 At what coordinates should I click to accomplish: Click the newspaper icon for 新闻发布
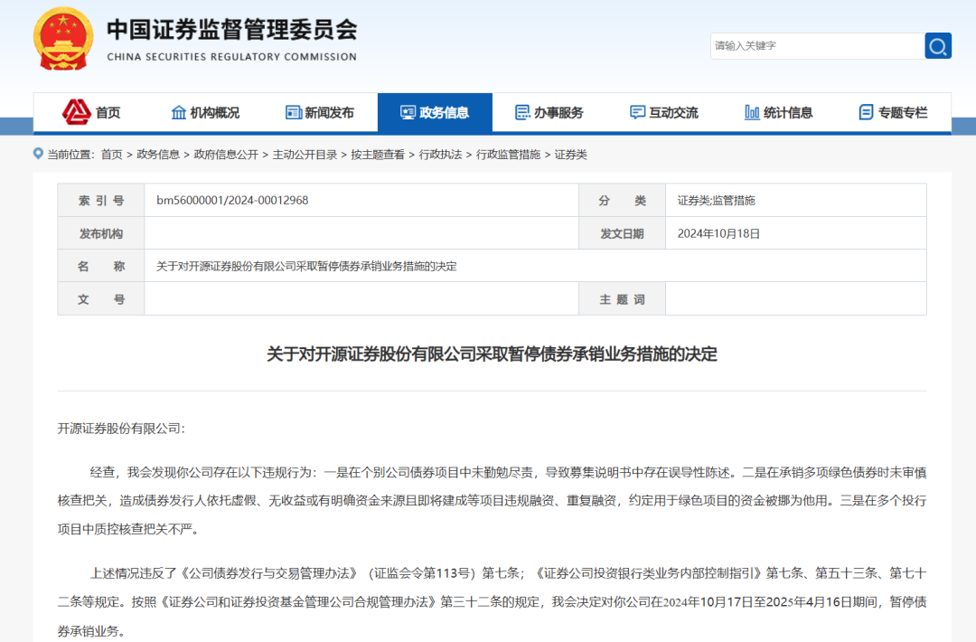click(x=293, y=112)
